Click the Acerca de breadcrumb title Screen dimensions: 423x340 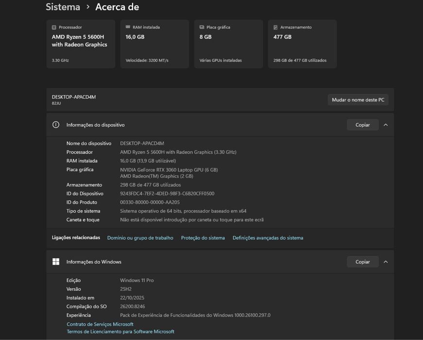click(117, 7)
